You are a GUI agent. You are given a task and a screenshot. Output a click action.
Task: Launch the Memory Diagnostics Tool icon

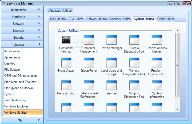point(134,63)
